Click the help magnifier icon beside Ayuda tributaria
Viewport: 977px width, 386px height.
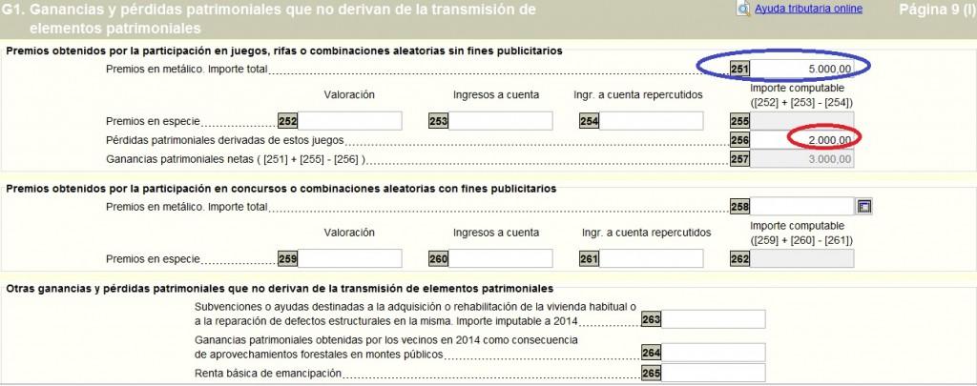coord(744,10)
